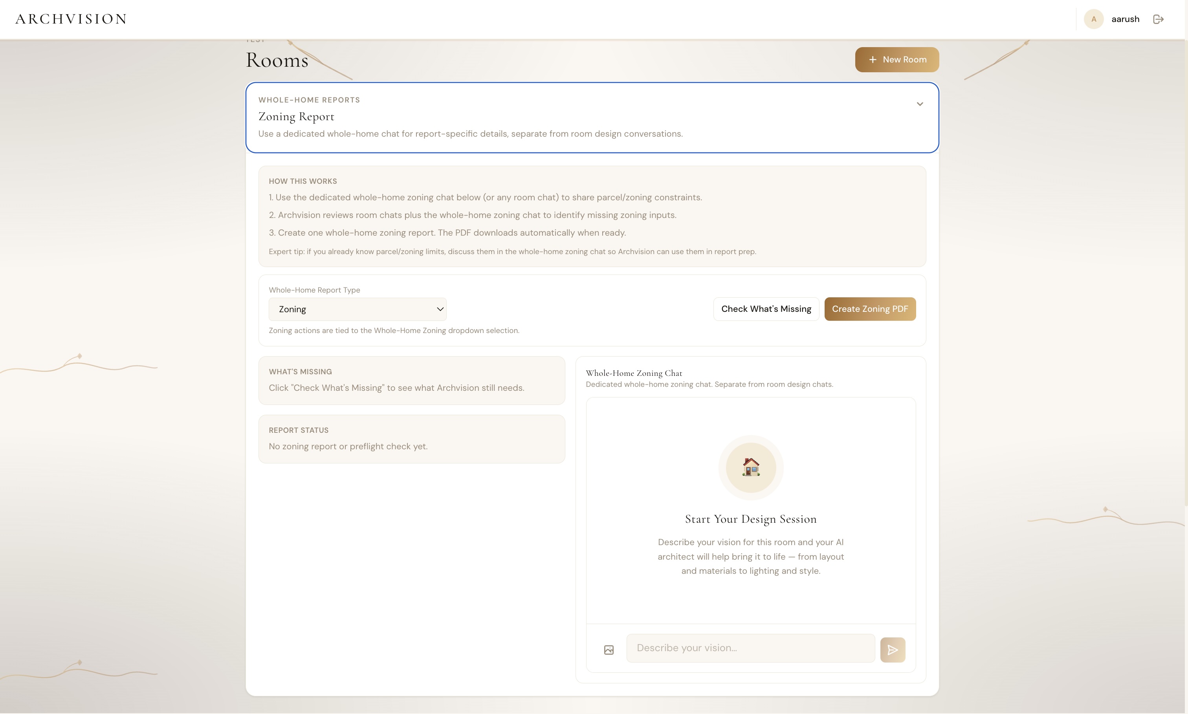Click Check What's Missing button
Image resolution: width=1188 pixels, height=714 pixels.
coord(766,309)
